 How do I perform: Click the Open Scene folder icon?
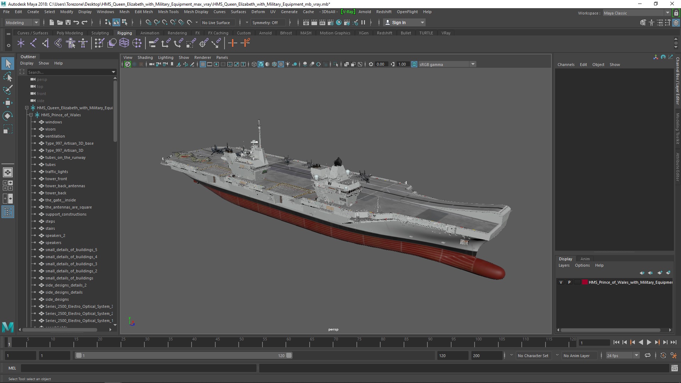pyautogui.click(x=60, y=22)
